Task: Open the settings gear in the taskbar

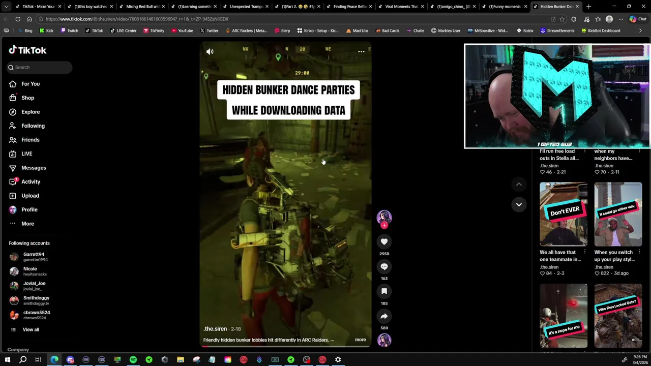Action: [338, 360]
